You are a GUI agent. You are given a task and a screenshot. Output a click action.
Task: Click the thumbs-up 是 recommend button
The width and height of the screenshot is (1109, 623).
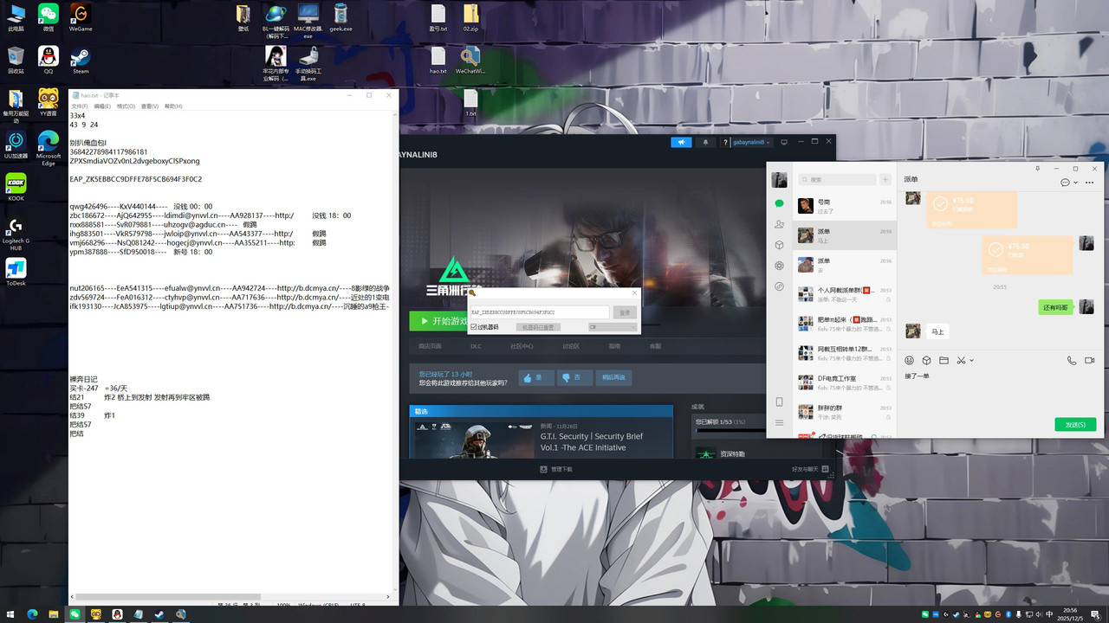click(536, 378)
